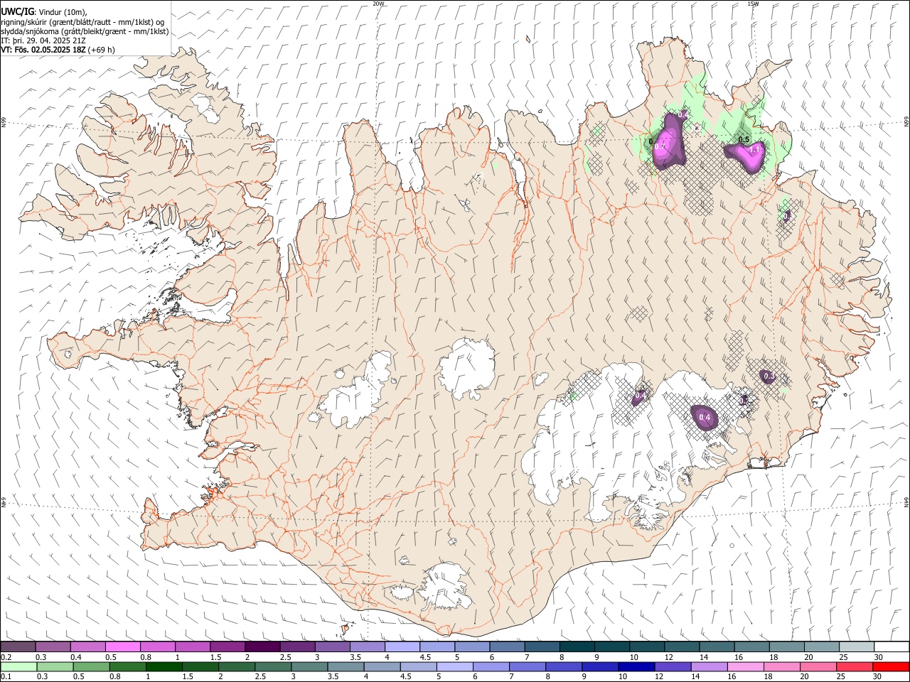
Task: Click the 'slydda/snjókoma (grátt/bleikt/grænt - mm/1klst)' line
Action: pyautogui.click(x=85, y=31)
